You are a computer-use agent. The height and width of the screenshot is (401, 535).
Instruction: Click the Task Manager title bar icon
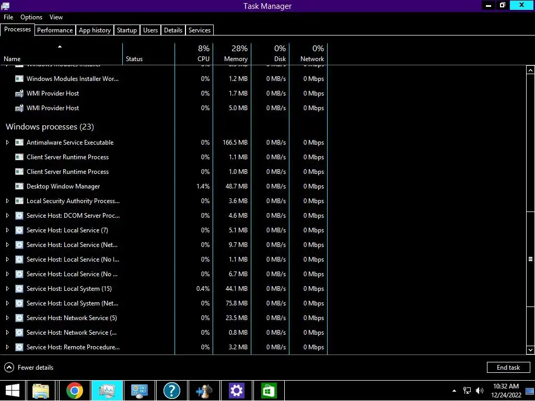[x=5, y=6]
